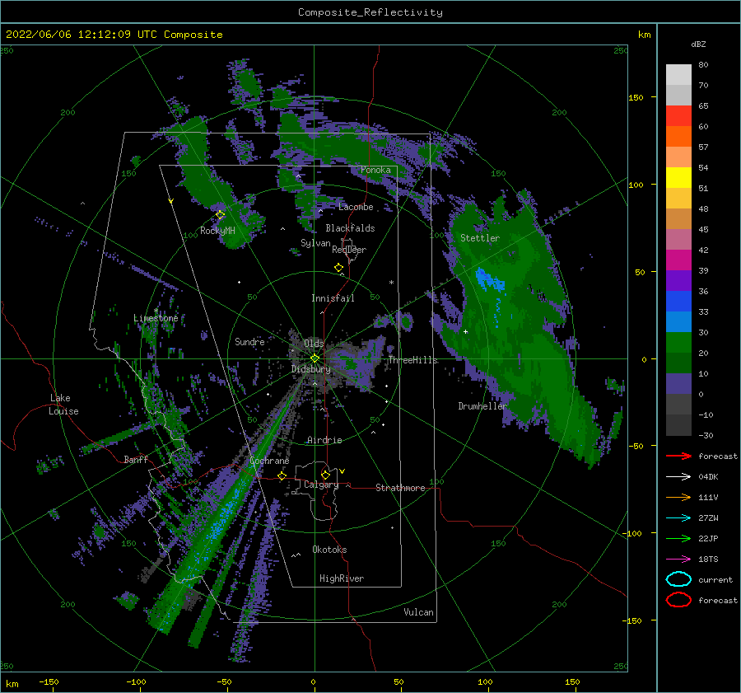Screen dimensions: 741x693
Task: Click the red forecast arrow legend icon
Action: [678, 456]
